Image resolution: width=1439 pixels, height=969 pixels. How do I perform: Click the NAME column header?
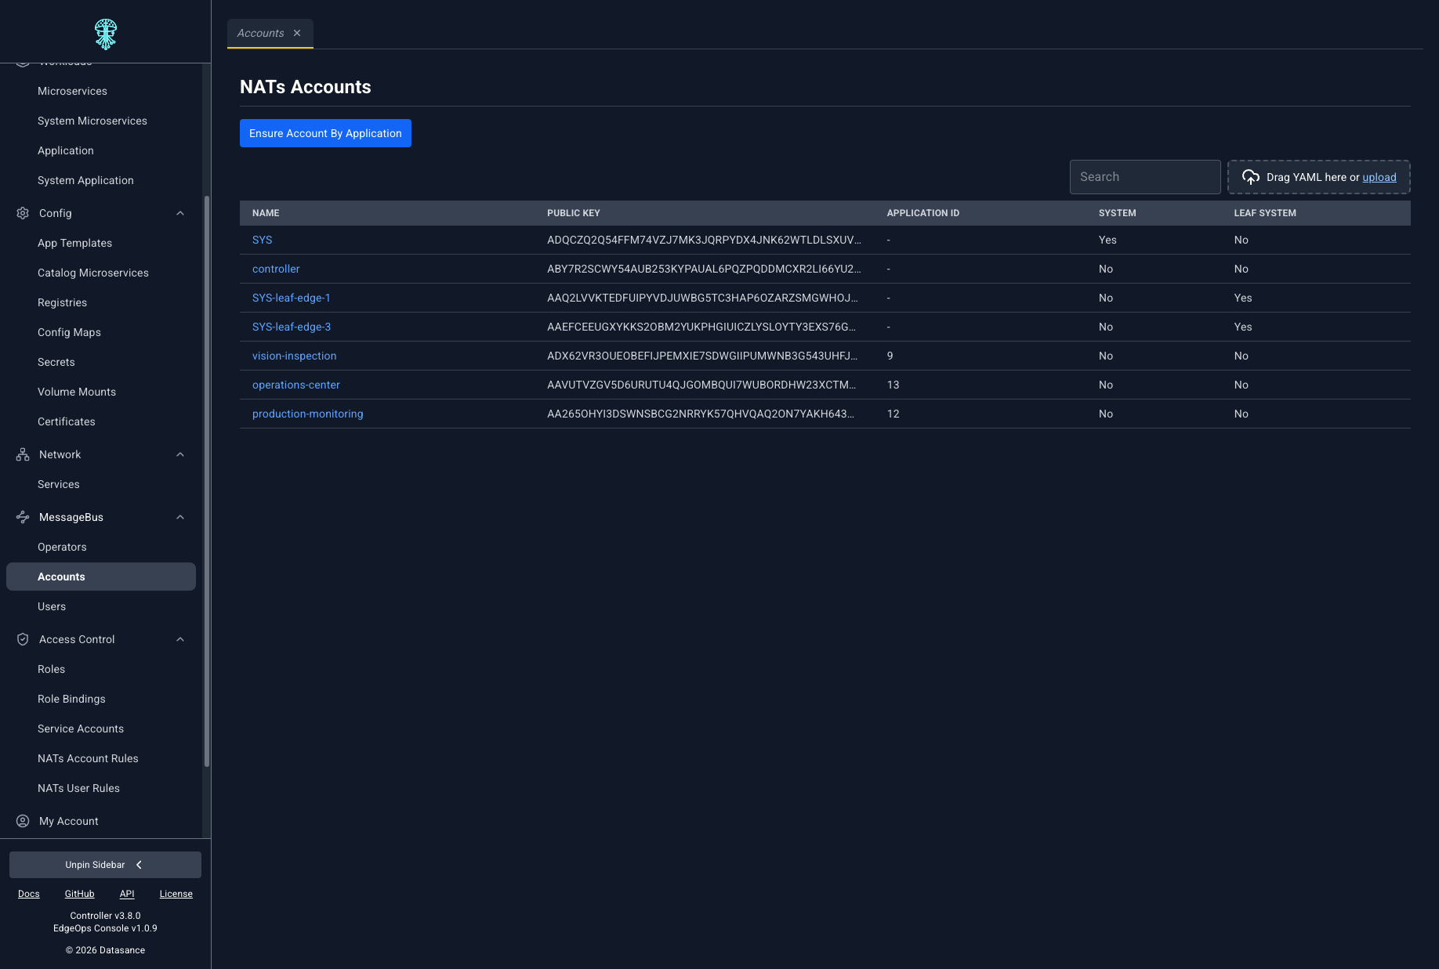(266, 213)
